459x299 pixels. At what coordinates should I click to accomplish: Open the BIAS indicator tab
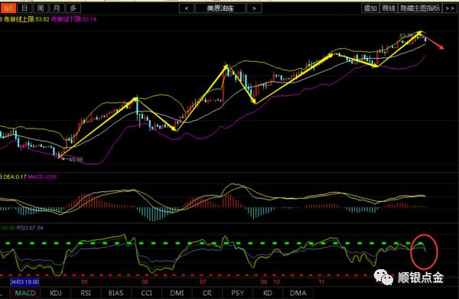pyautogui.click(x=116, y=293)
